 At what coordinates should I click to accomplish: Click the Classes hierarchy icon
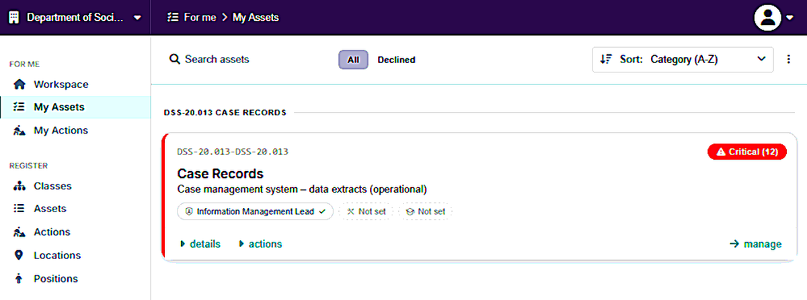click(x=20, y=186)
